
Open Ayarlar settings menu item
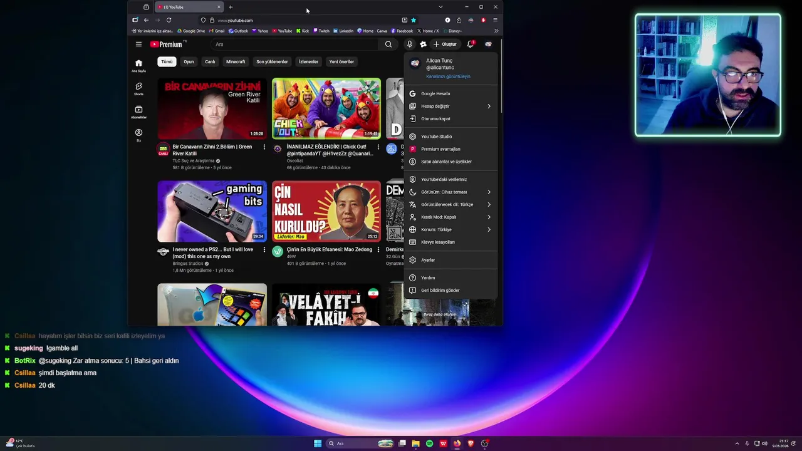pos(450,260)
